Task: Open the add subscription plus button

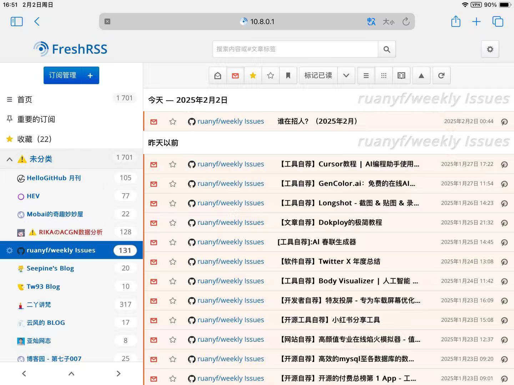Action: 90,76
